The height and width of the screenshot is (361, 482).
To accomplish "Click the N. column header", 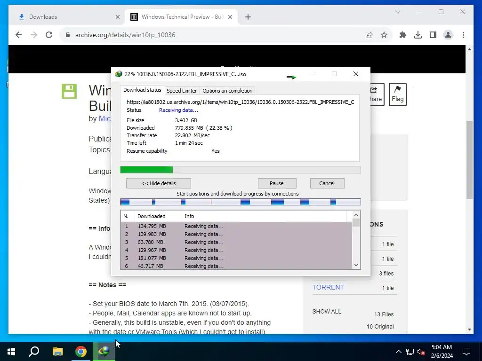I will click(128, 216).
